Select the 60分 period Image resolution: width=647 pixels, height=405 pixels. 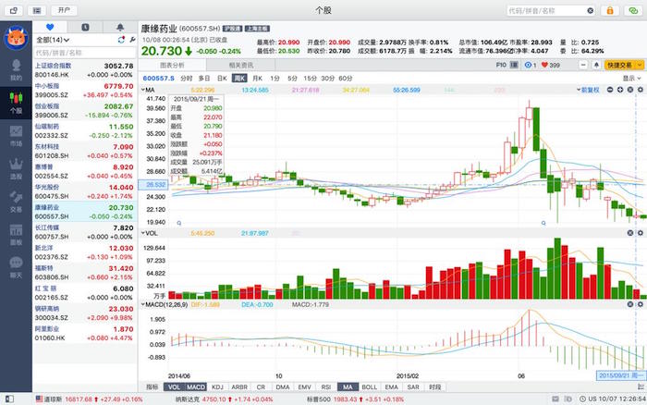(346, 78)
